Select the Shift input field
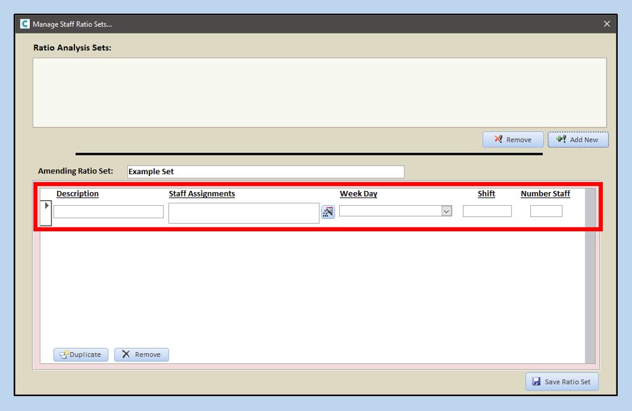632x411 pixels. click(x=487, y=211)
